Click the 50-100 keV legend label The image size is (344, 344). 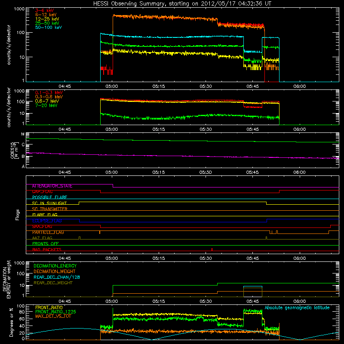tap(49, 28)
